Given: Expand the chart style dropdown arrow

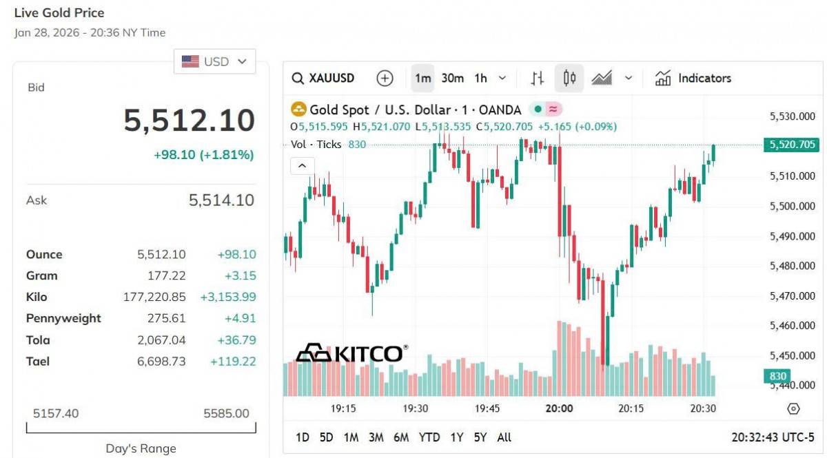Looking at the screenshot, I should pos(628,79).
